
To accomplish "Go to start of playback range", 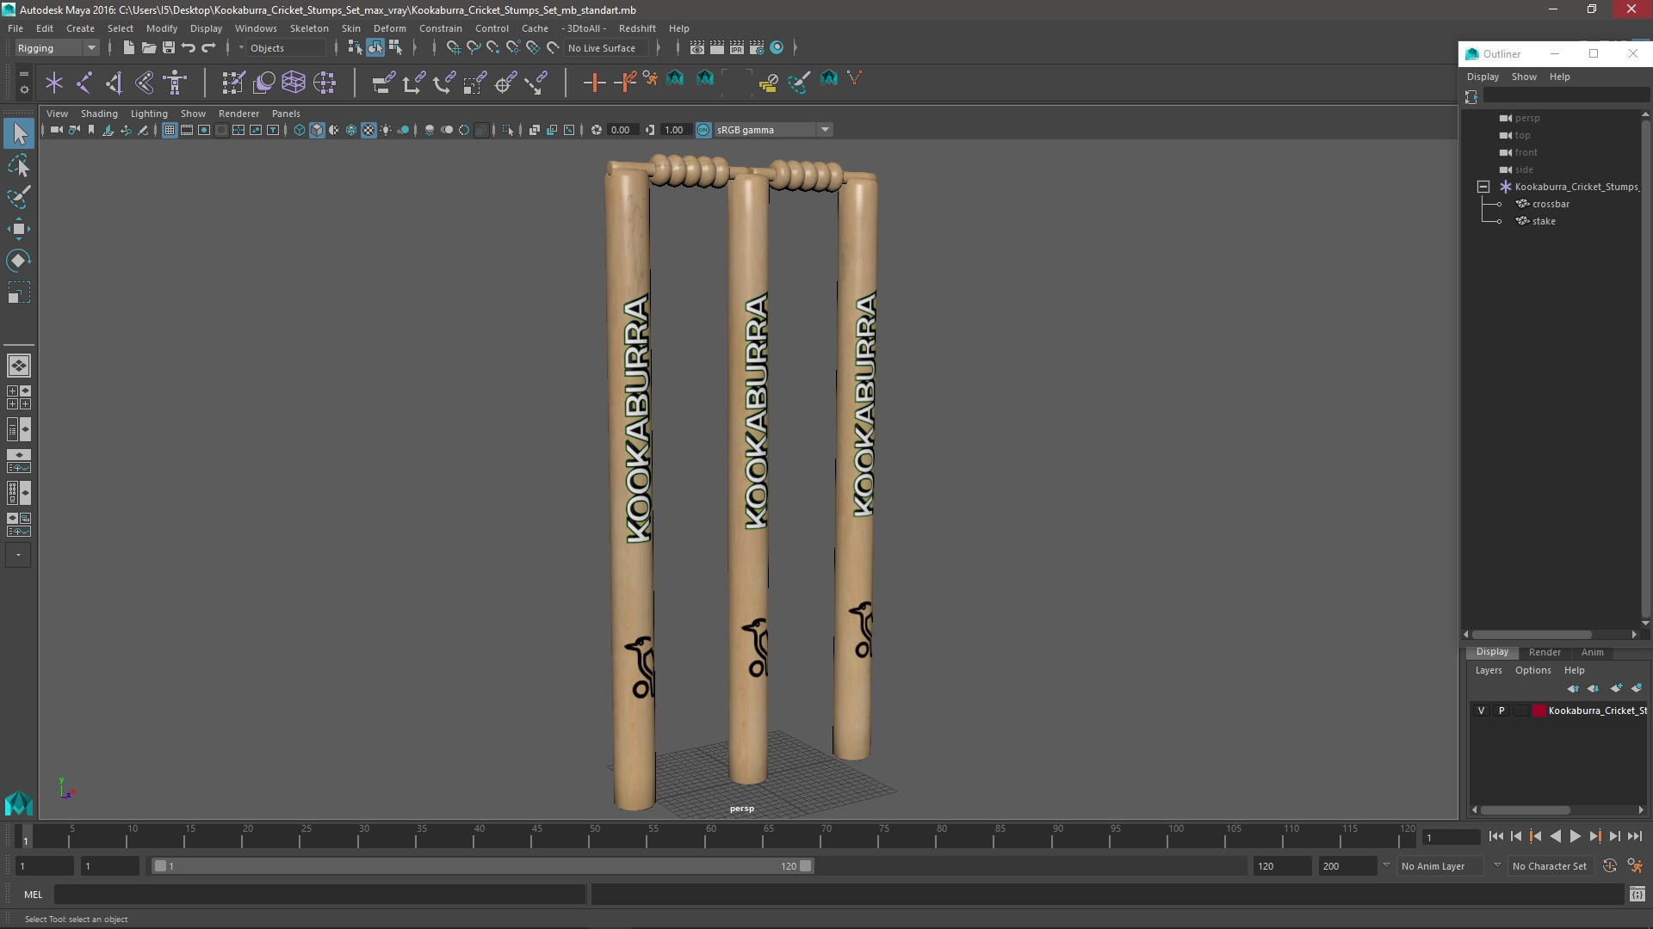I will coord(1495,836).
